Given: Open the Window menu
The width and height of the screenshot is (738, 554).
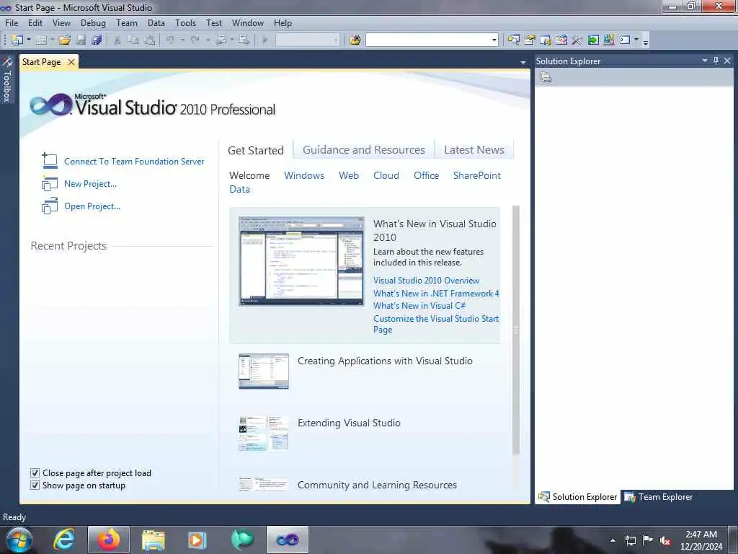Looking at the screenshot, I should click(248, 22).
